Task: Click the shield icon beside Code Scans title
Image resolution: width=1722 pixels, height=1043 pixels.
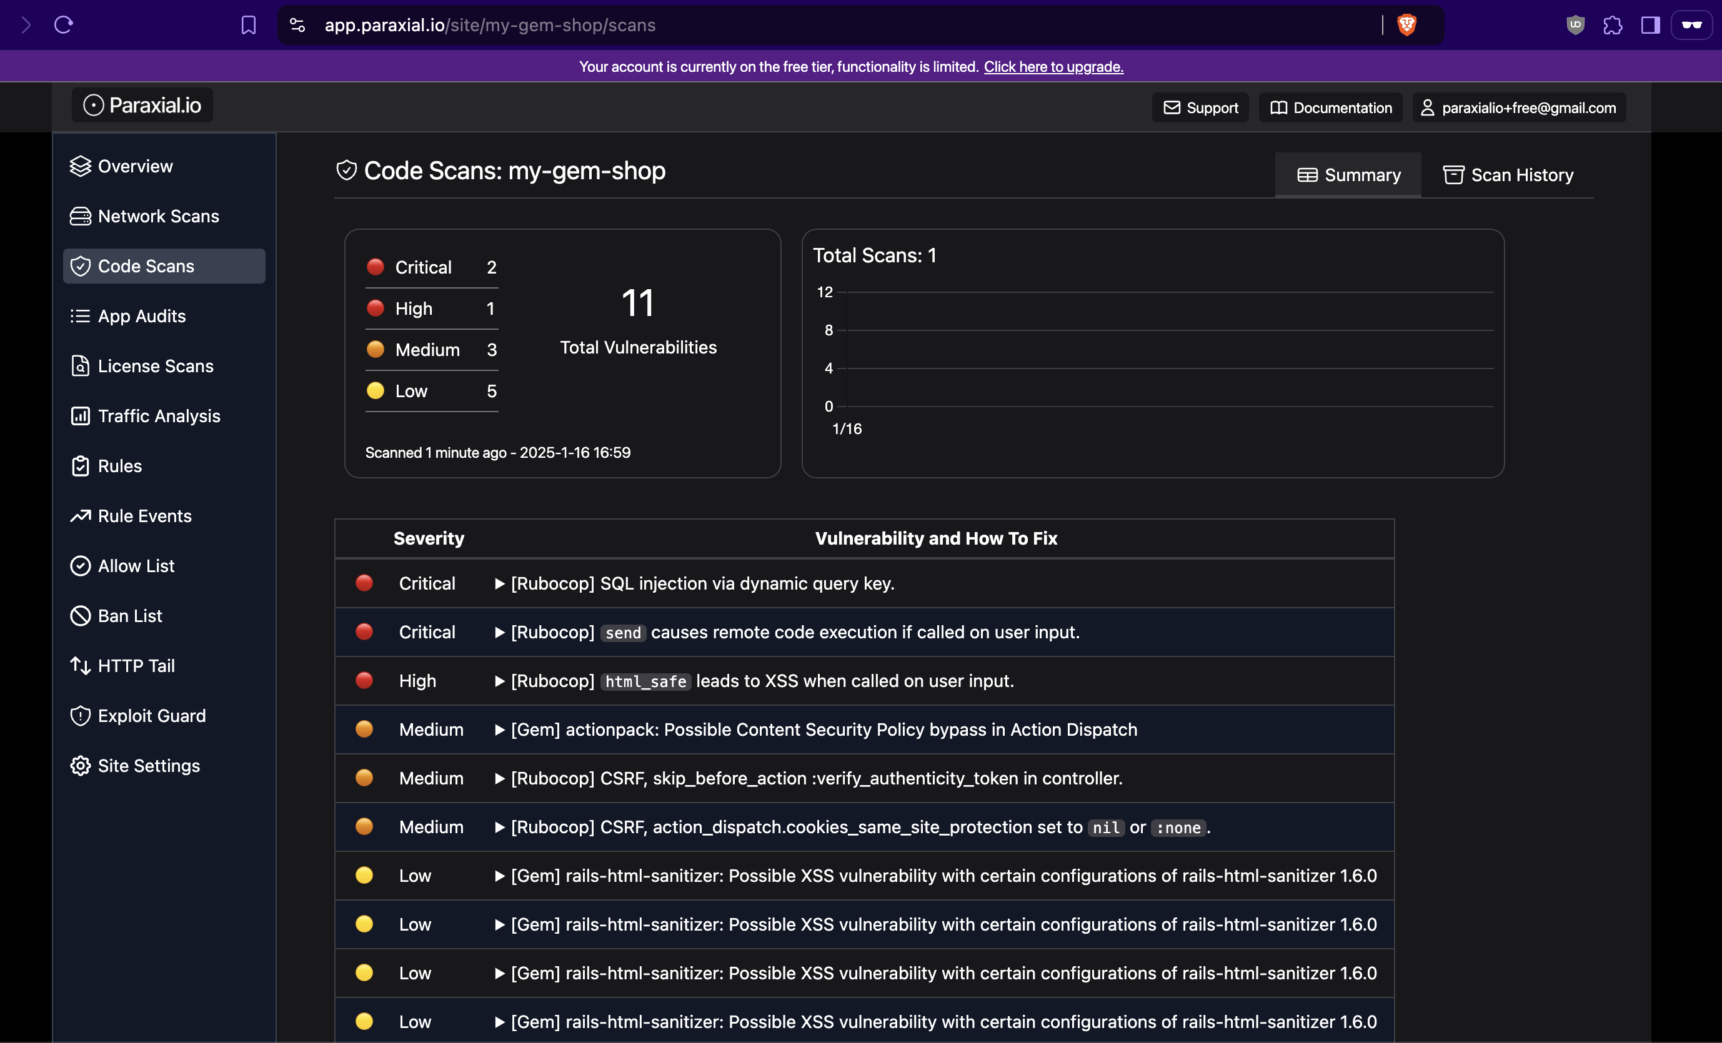Action: pyautogui.click(x=347, y=171)
